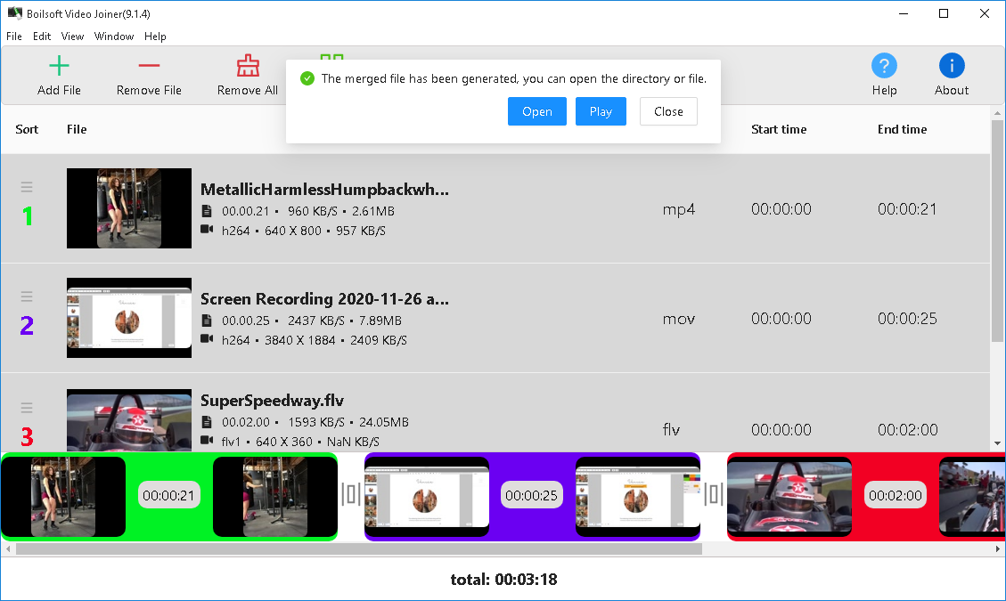Click the file list scroll down arrow

997,443
